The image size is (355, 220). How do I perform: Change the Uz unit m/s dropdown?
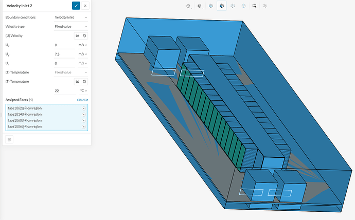pyautogui.click(x=83, y=63)
